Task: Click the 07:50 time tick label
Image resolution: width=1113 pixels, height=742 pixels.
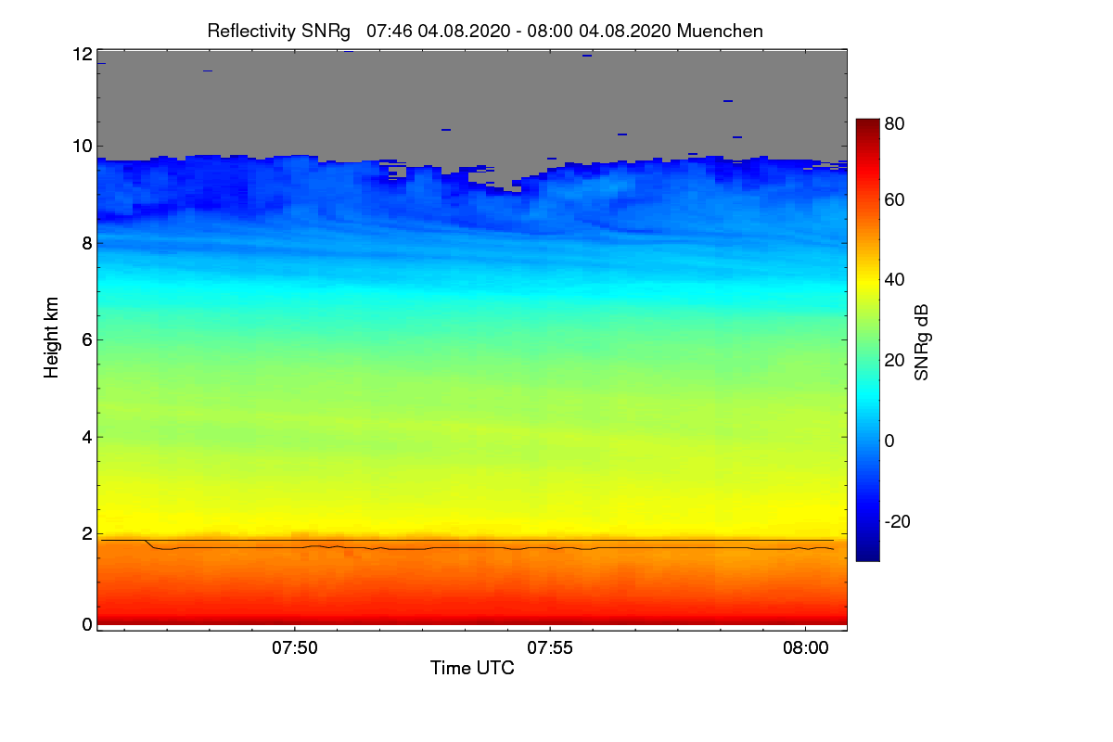Action: [295, 647]
